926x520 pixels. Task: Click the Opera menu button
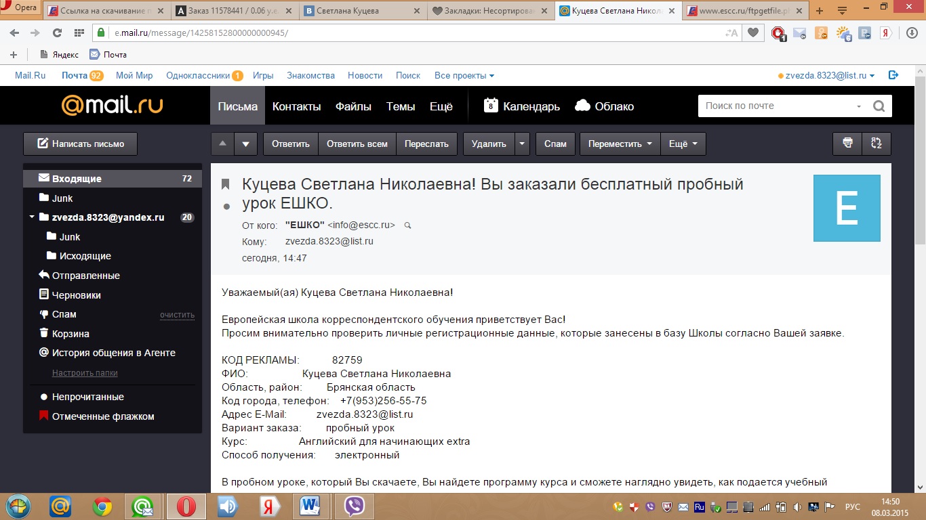tap(21, 7)
